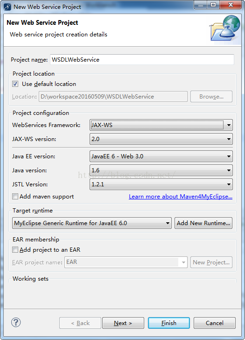This screenshot has height=340, width=245.
Task: Click the Working sets group label
Action: pos(30,279)
